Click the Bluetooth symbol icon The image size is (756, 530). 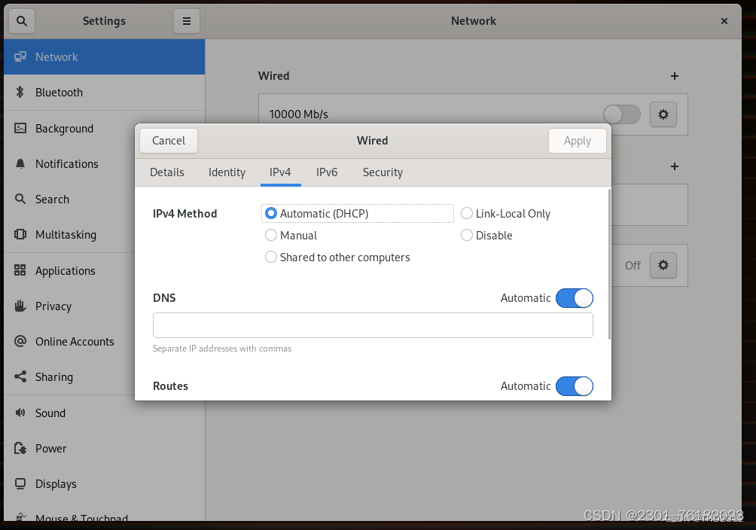click(20, 92)
